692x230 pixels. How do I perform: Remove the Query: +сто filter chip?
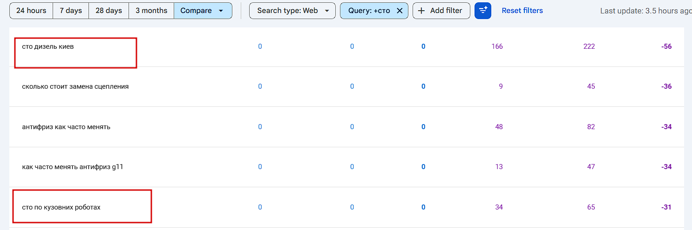pyautogui.click(x=400, y=11)
